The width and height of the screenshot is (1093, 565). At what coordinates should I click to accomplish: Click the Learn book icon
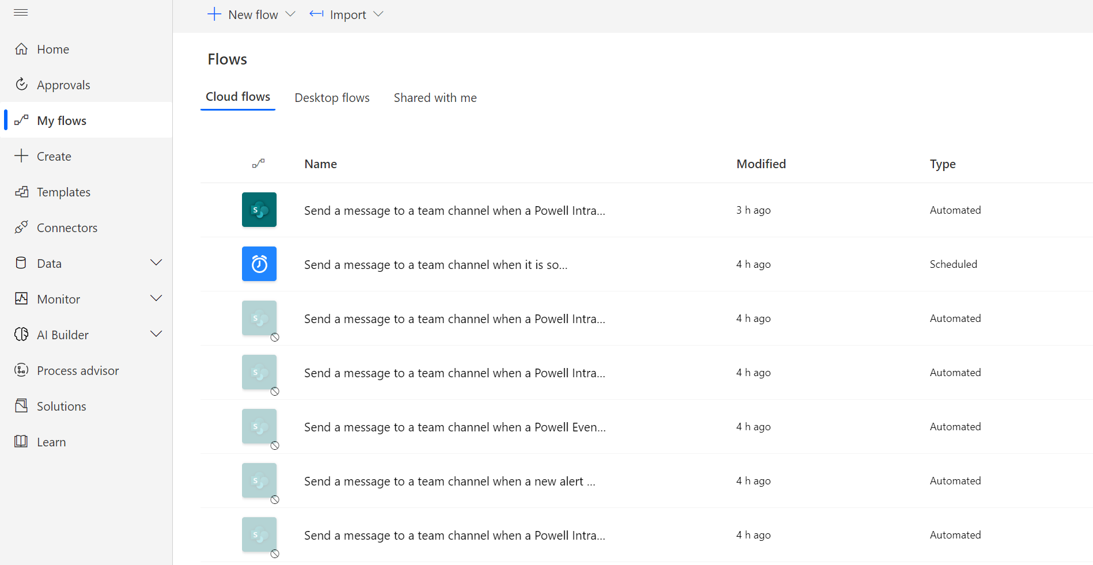point(21,442)
